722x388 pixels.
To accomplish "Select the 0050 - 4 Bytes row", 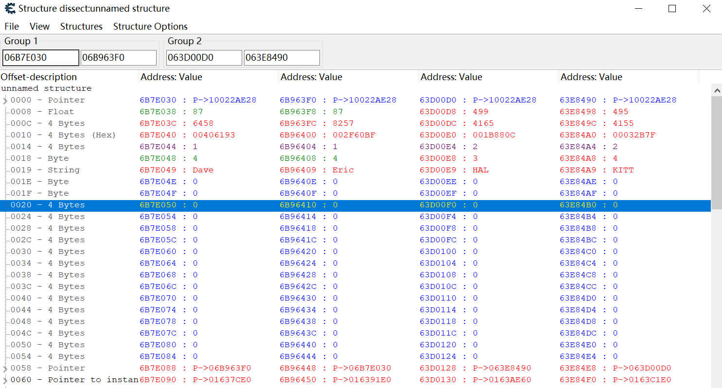I will pyautogui.click(x=355, y=345).
